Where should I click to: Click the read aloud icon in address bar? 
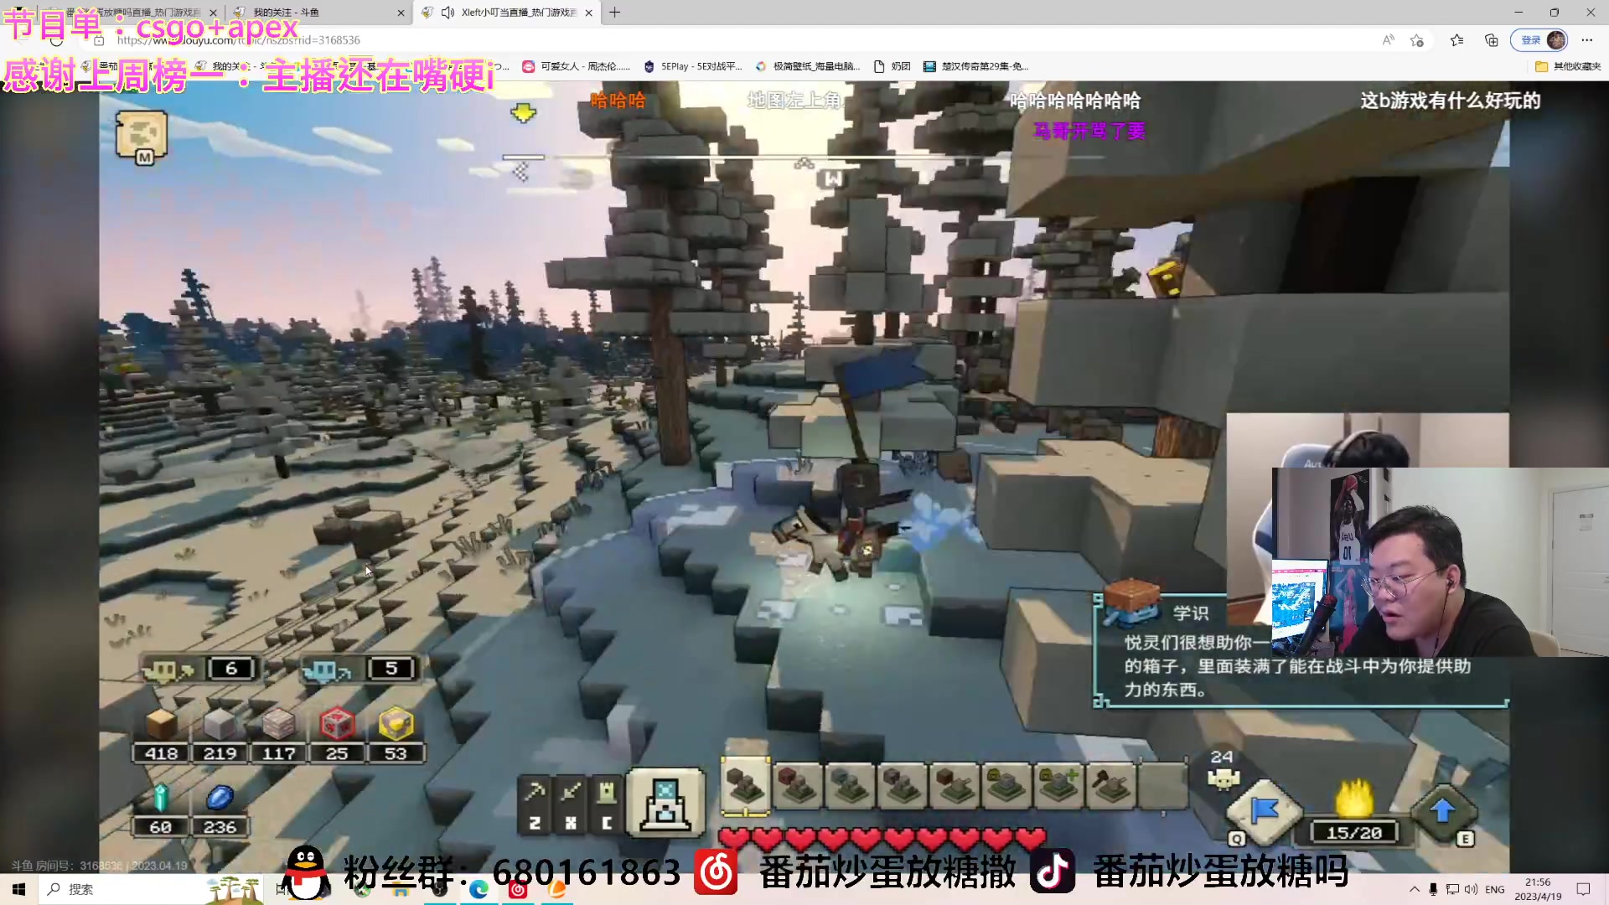(1389, 40)
